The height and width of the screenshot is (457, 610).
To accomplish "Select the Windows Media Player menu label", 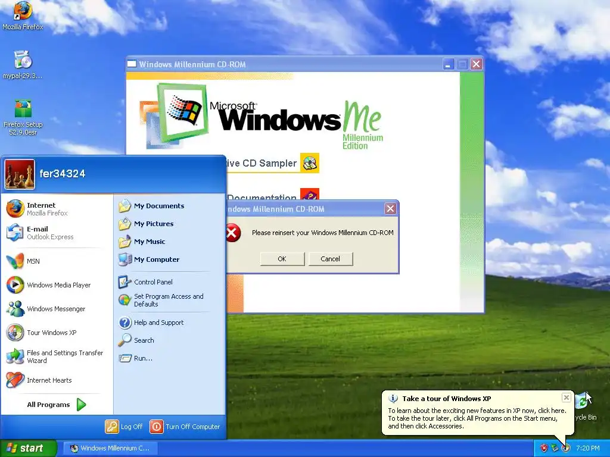I will [59, 285].
